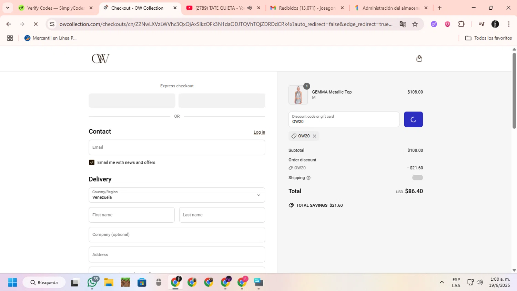View site information icon in address bar
Image resolution: width=517 pixels, height=291 pixels.
click(52, 24)
